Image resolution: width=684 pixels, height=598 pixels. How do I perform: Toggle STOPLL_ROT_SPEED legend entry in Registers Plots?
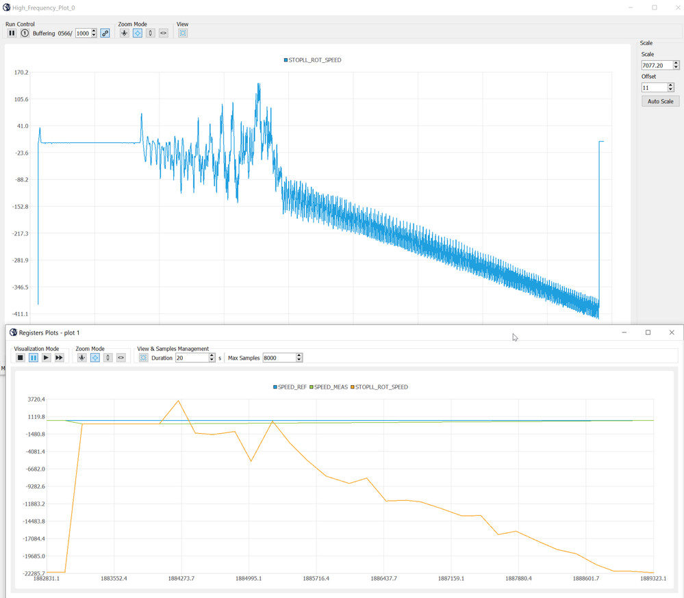point(379,387)
